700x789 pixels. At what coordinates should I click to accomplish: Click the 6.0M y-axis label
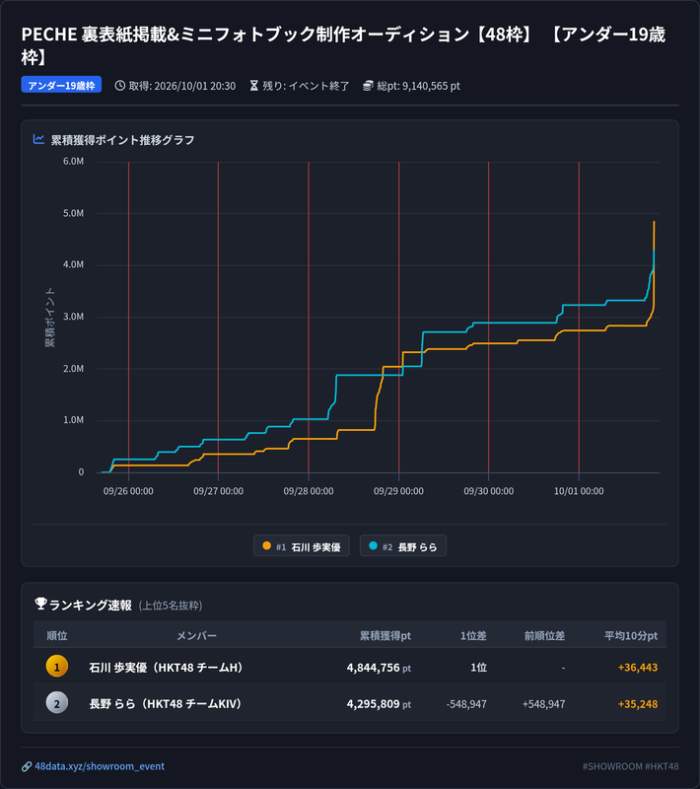[x=73, y=161]
